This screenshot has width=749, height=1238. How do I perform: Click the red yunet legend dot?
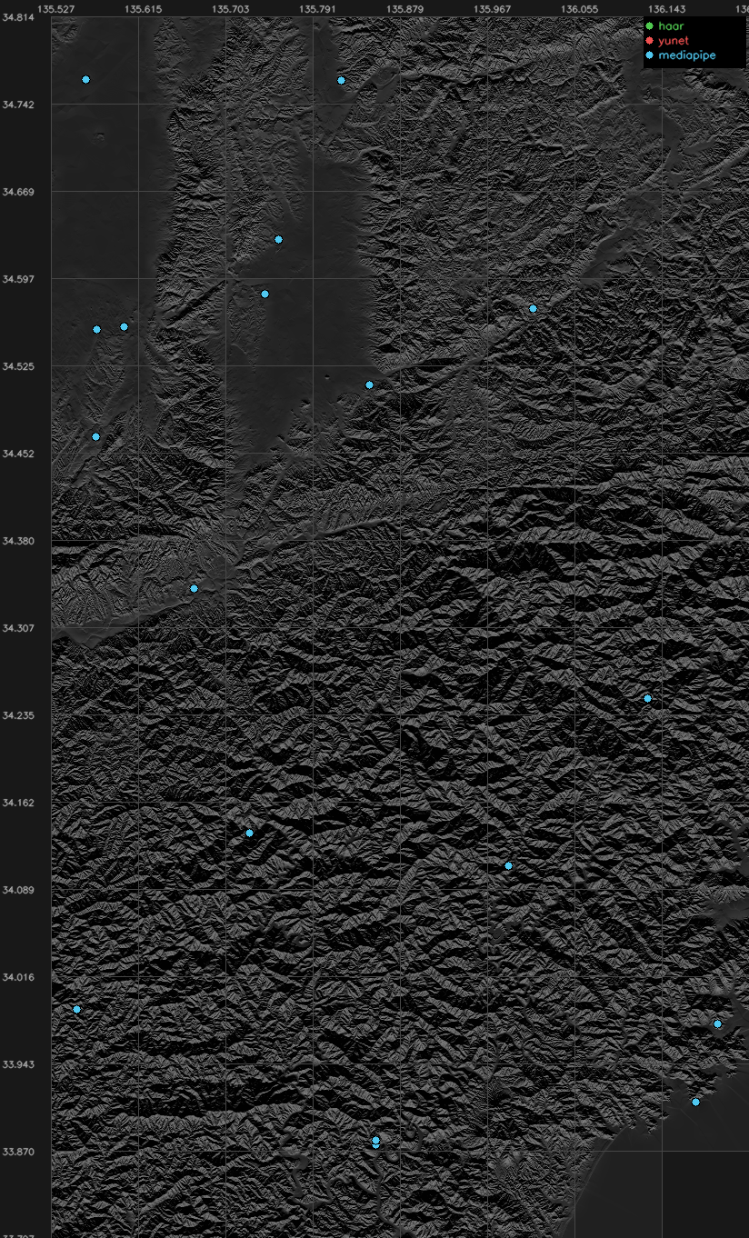(x=650, y=41)
